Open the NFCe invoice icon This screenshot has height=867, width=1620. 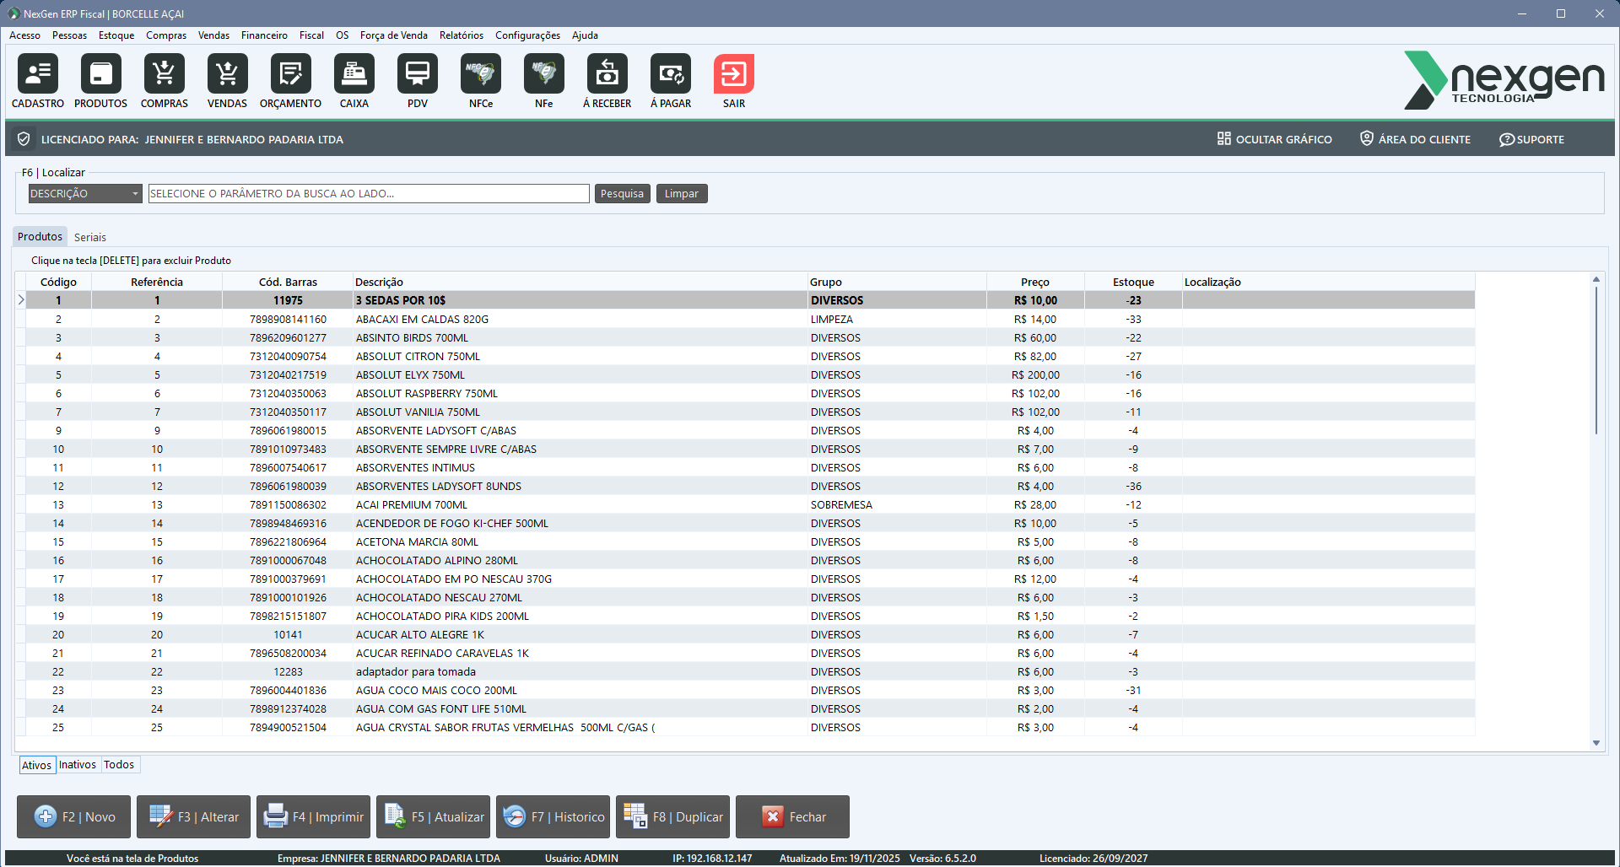point(481,74)
